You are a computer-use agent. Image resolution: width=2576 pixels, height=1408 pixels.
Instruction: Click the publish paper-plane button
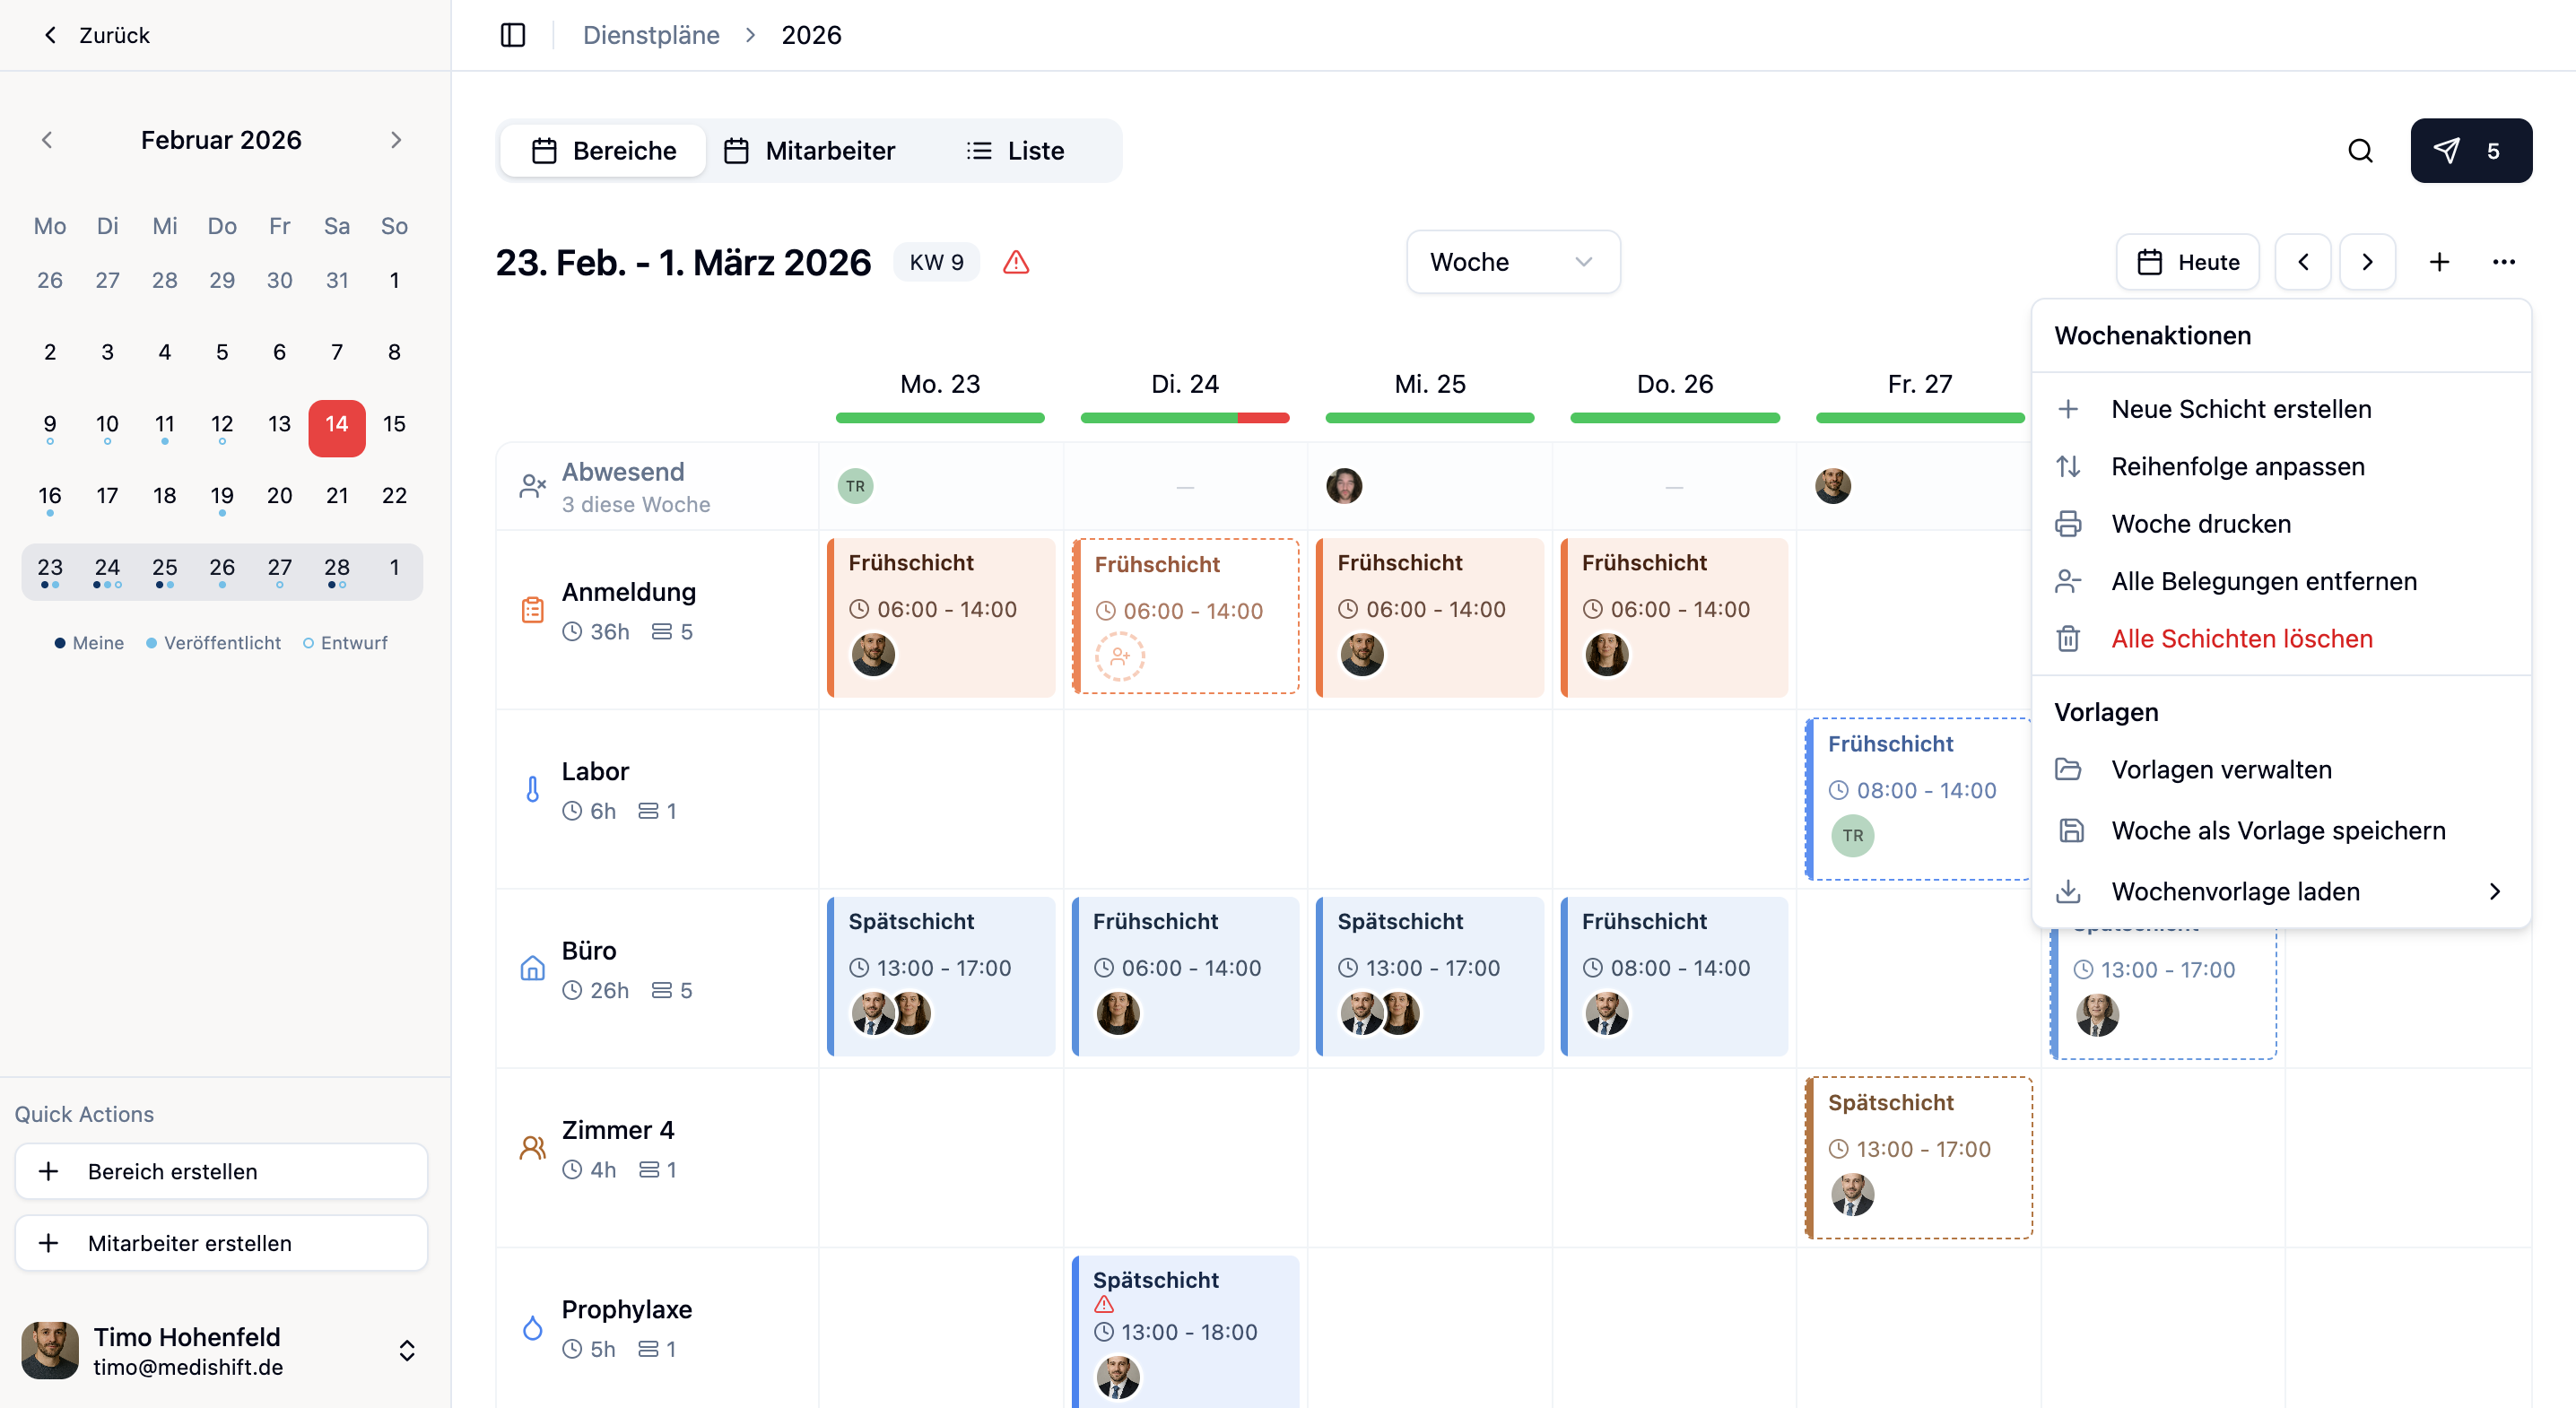(2470, 151)
